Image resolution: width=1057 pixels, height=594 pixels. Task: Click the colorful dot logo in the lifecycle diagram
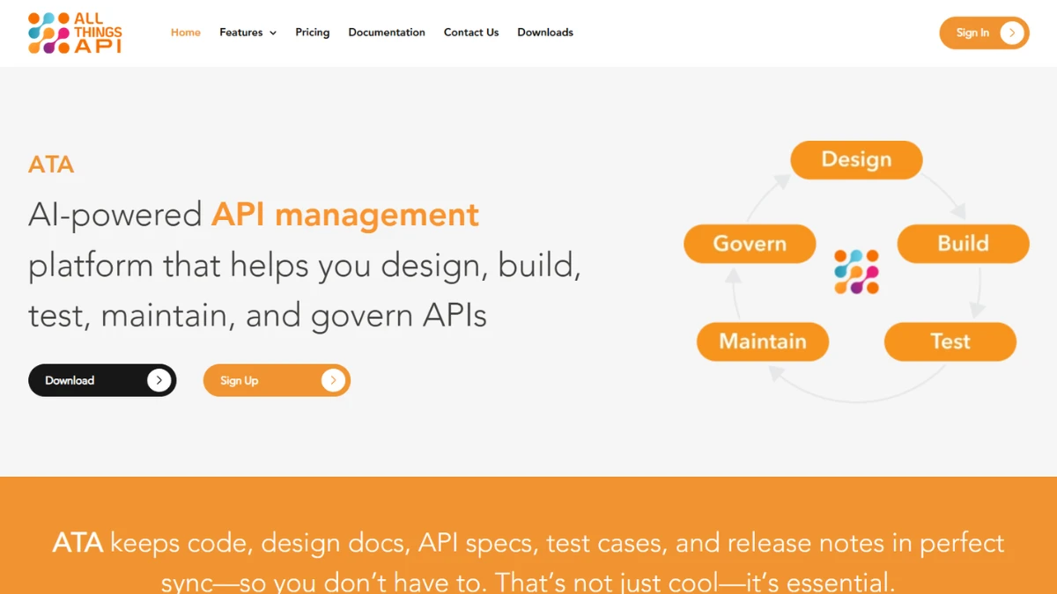pos(856,271)
